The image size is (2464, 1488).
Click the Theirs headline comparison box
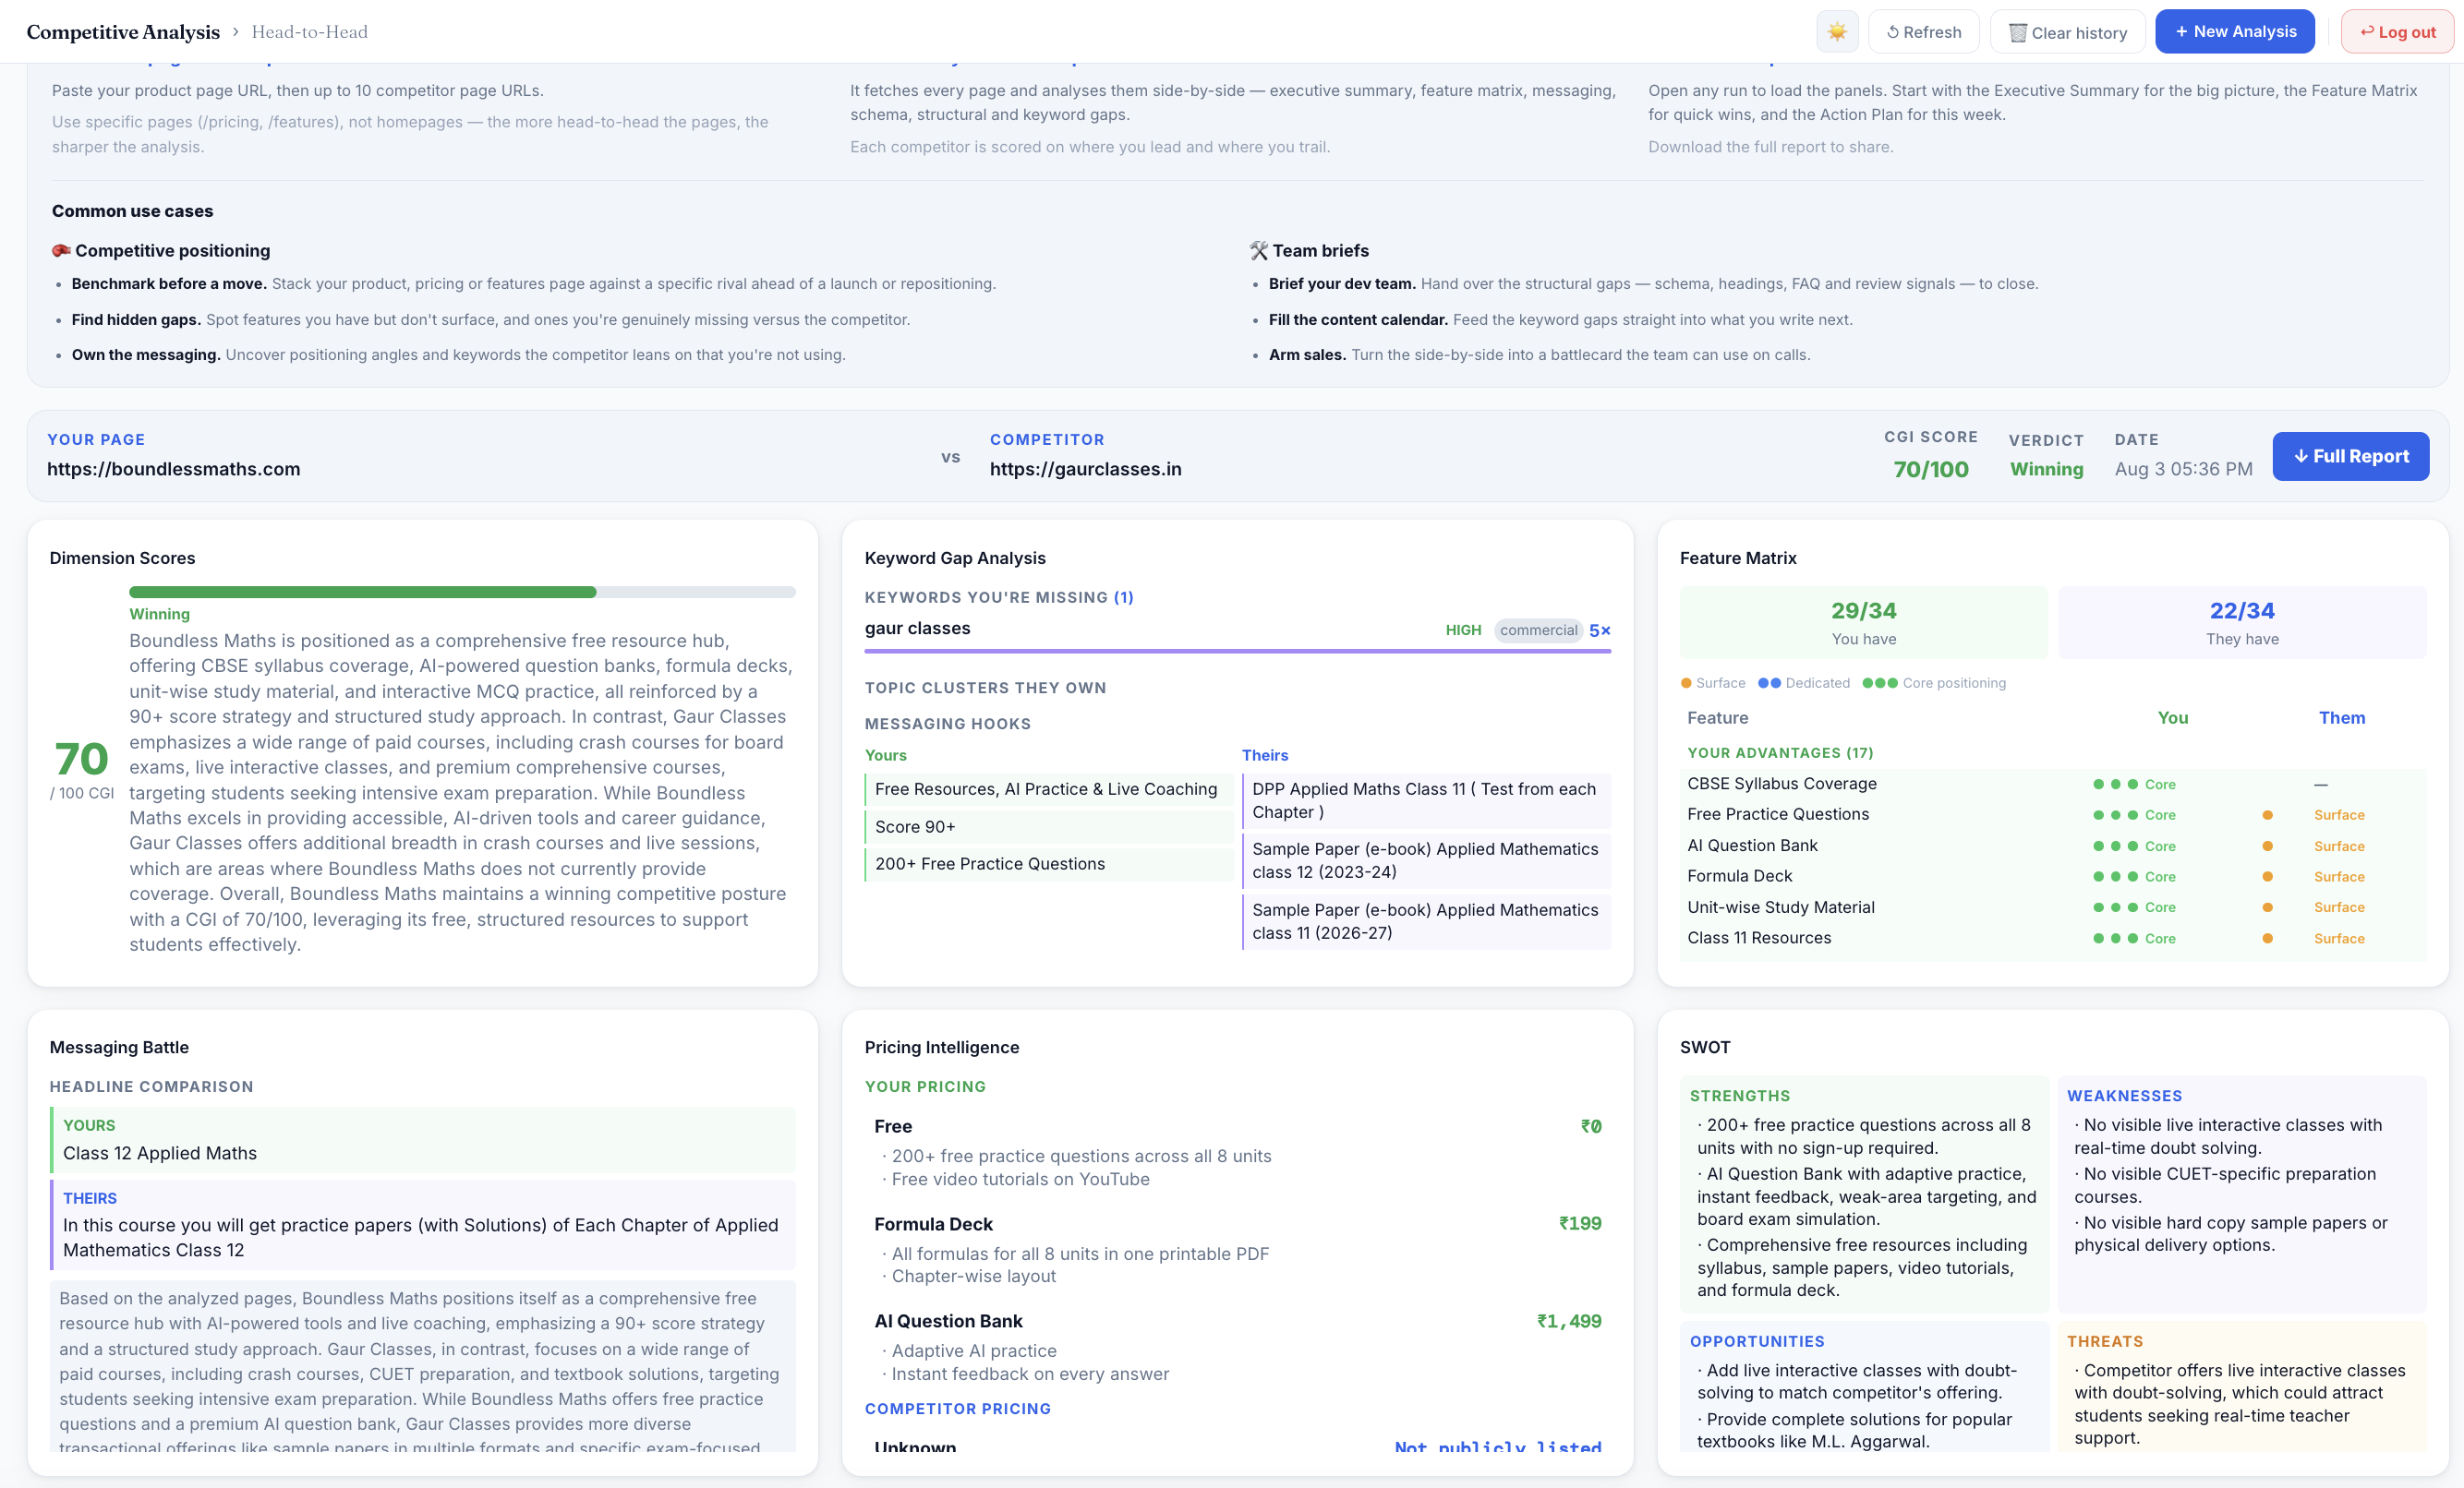(422, 1225)
